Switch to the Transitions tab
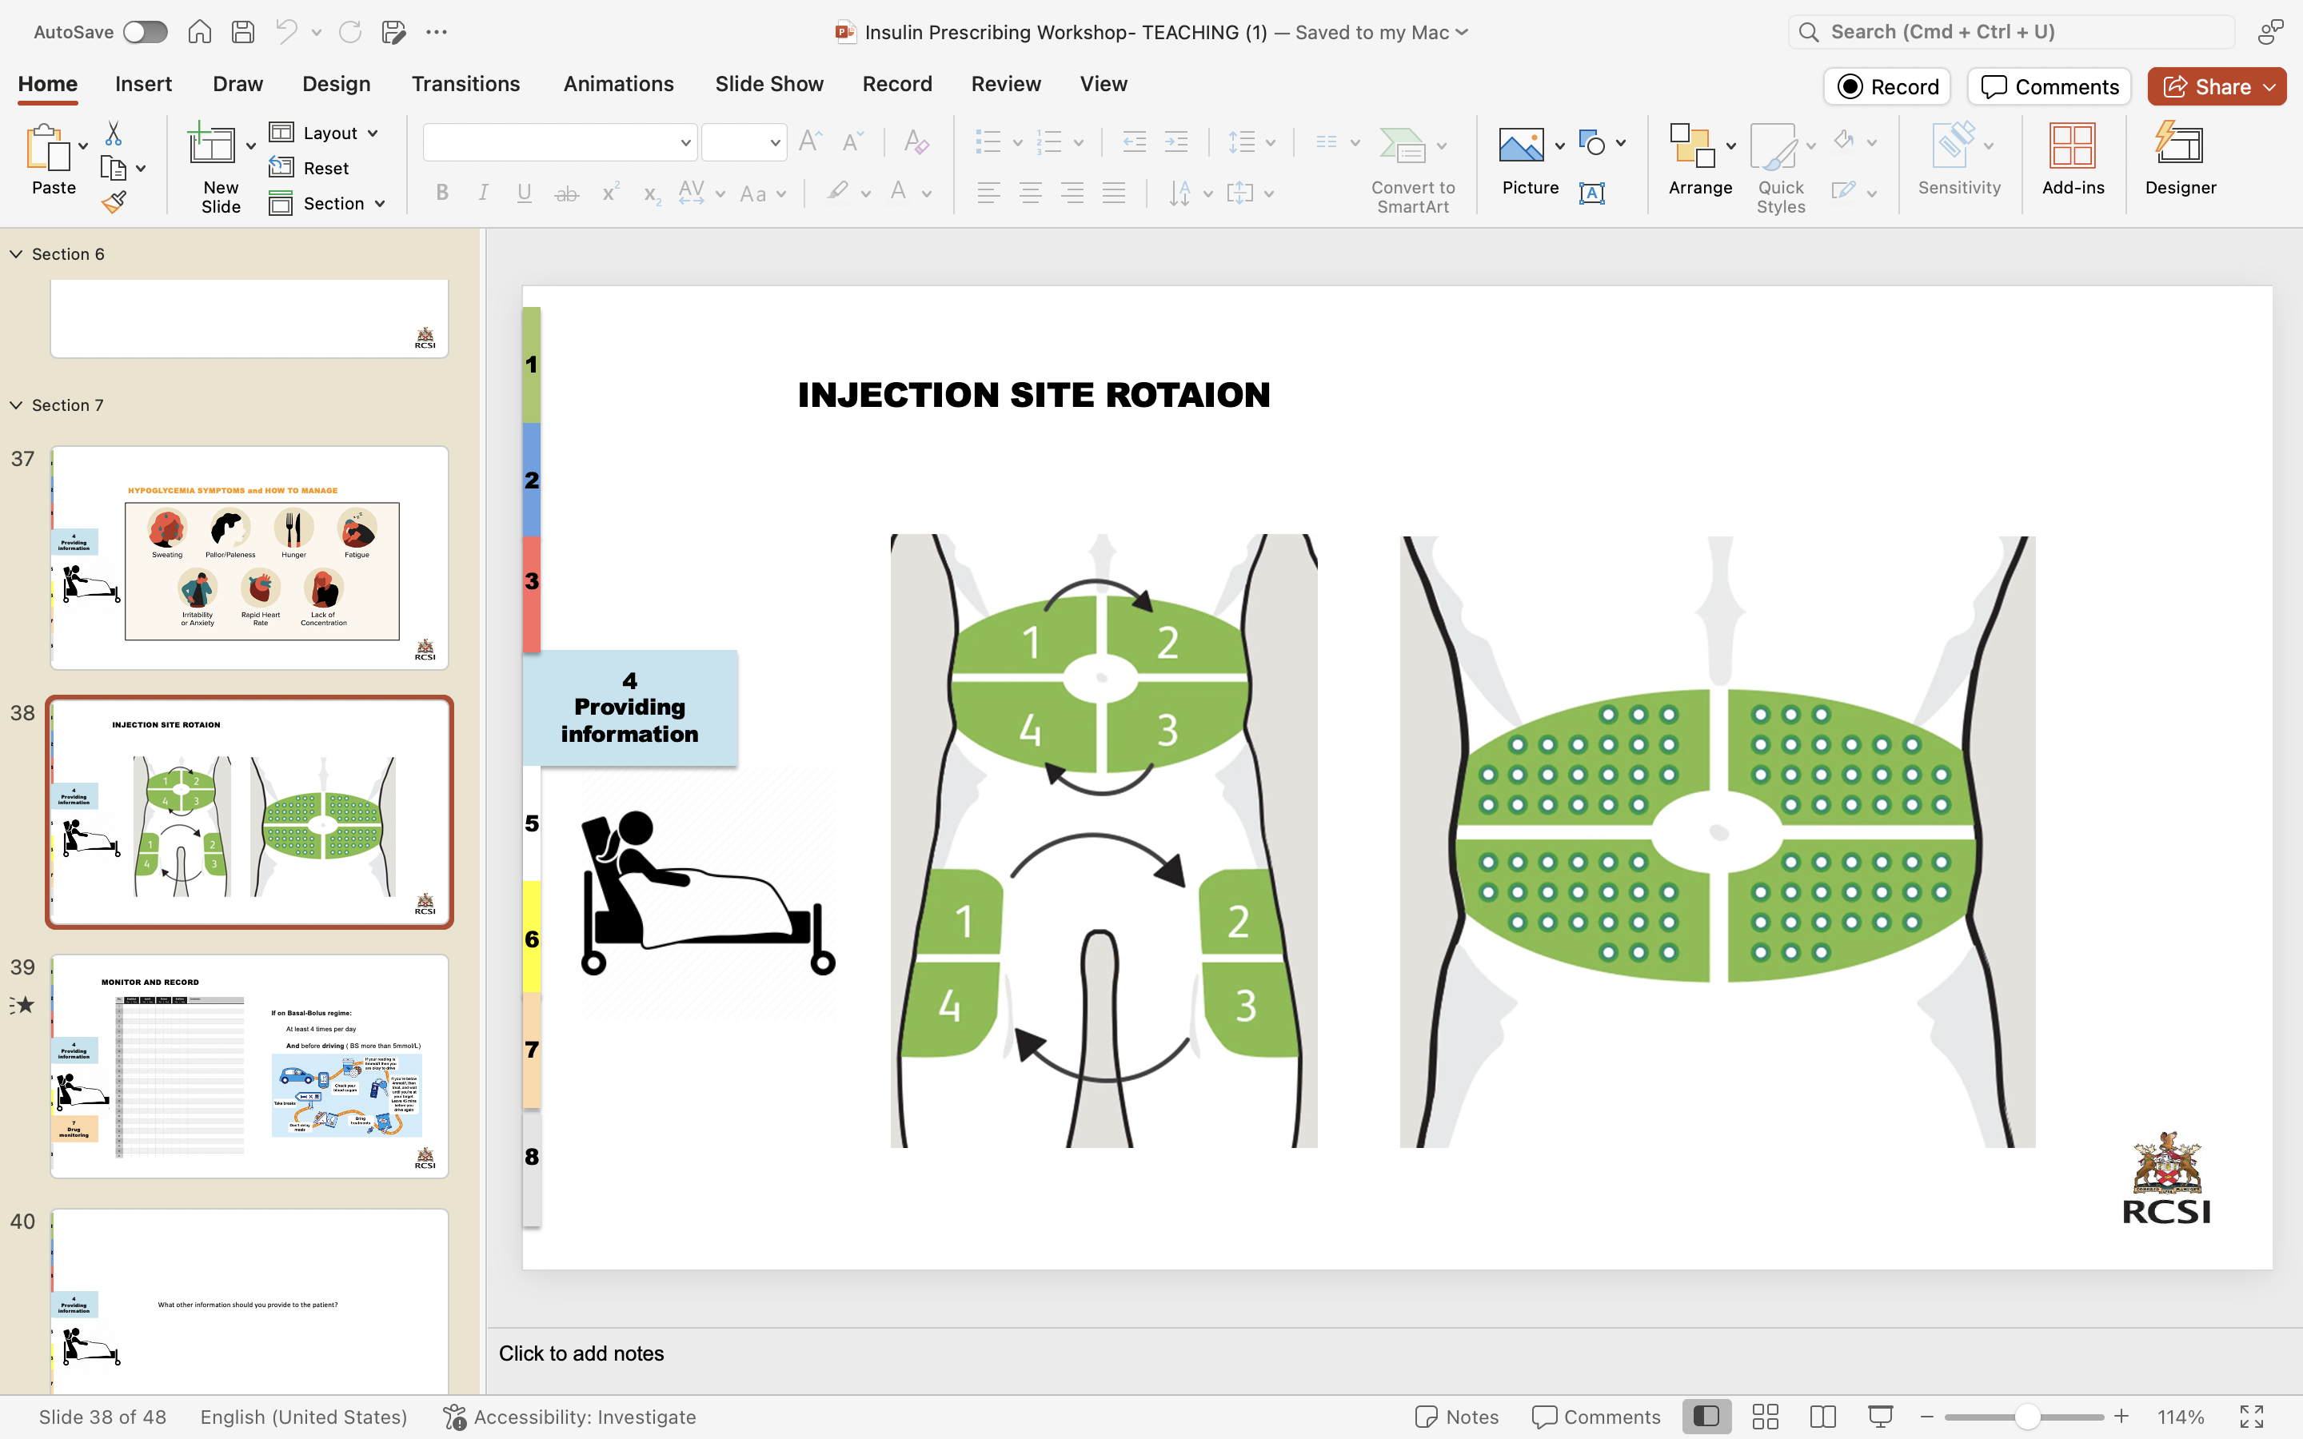 point(465,84)
